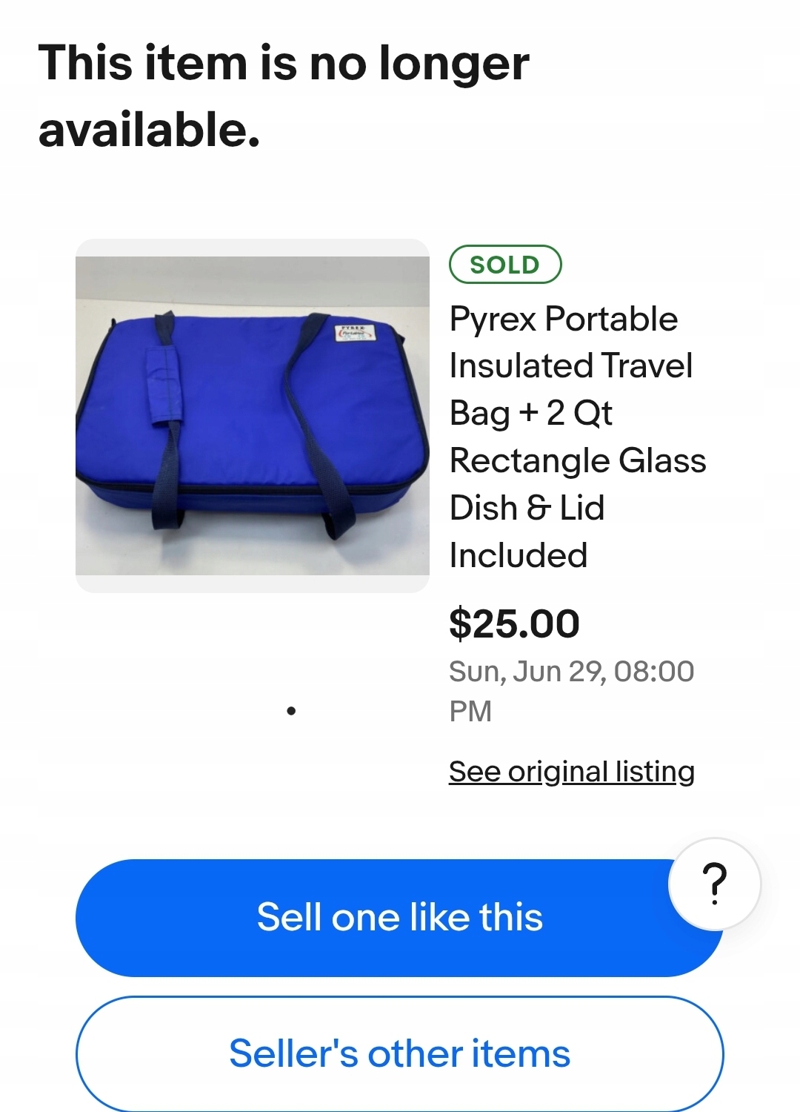The height and width of the screenshot is (1112, 800).
Task: Click 'Dish & Lid' in the title
Action: click(x=527, y=509)
